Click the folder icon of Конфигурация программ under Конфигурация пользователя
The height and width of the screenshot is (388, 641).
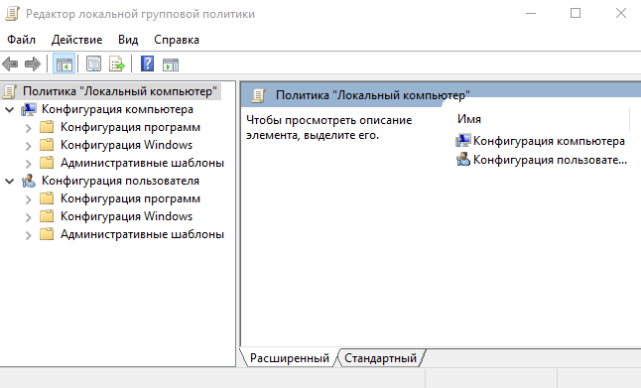tap(47, 198)
